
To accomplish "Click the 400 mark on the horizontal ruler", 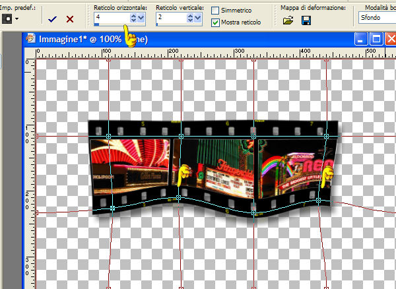I will (x=306, y=51).
